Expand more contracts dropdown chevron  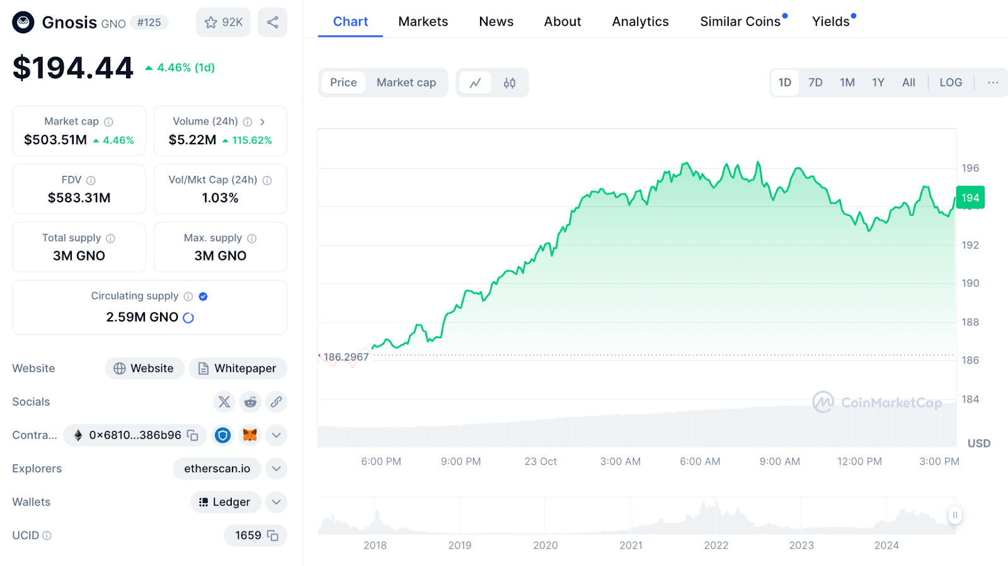276,435
